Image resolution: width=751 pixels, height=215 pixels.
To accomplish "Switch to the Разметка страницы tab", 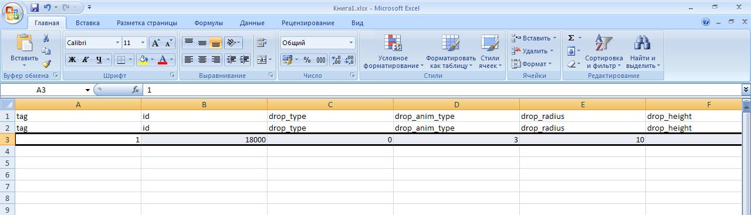I will click(x=147, y=23).
